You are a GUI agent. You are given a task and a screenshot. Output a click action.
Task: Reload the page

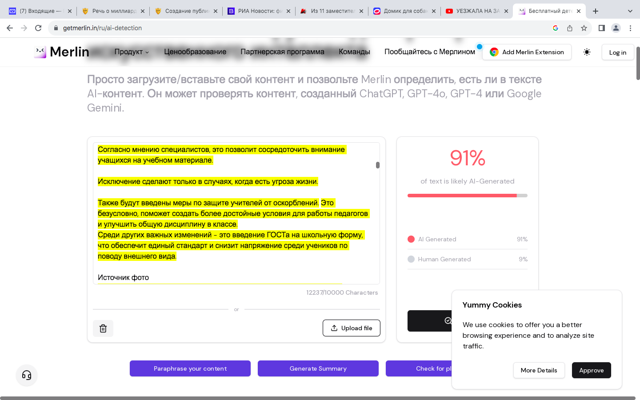[38, 28]
